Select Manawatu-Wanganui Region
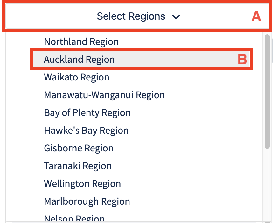278x223 pixels. point(104,95)
